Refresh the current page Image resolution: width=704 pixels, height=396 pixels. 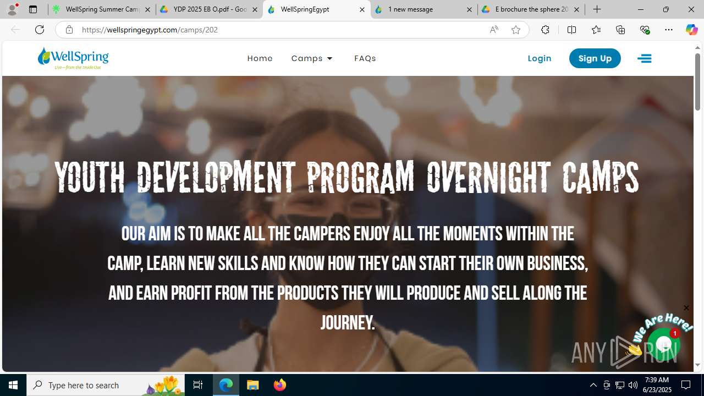(40, 30)
